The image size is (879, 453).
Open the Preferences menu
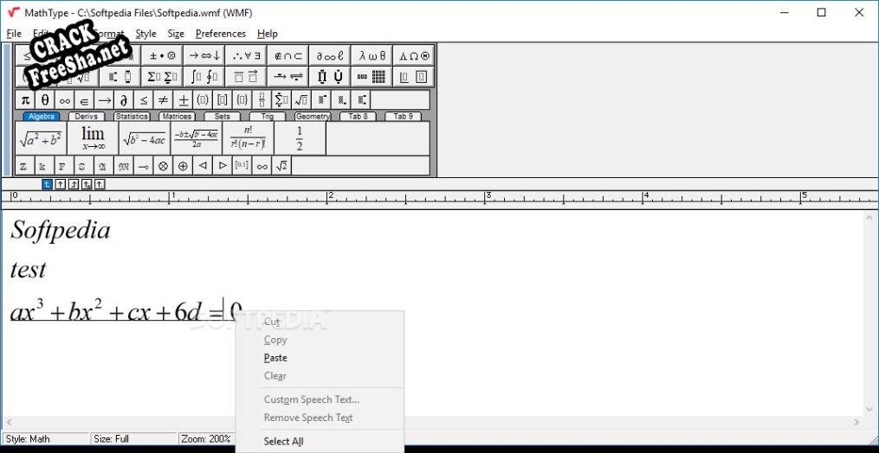coord(220,34)
